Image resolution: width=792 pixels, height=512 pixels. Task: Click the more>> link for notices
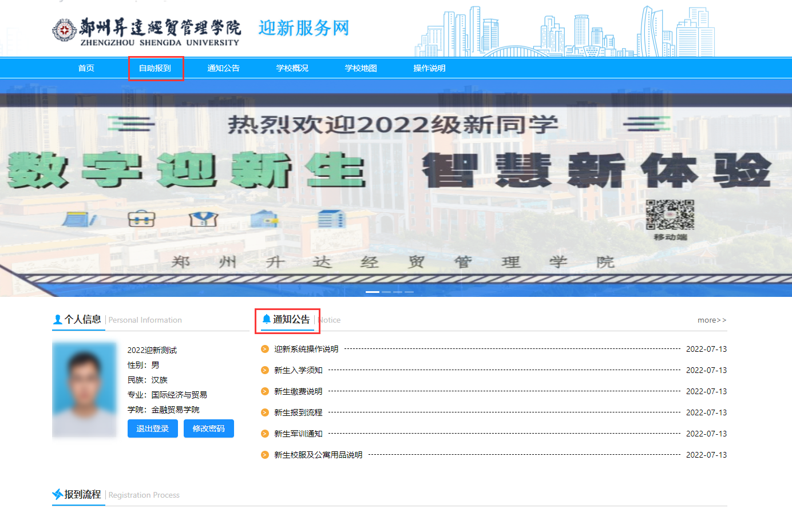[712, 320]
